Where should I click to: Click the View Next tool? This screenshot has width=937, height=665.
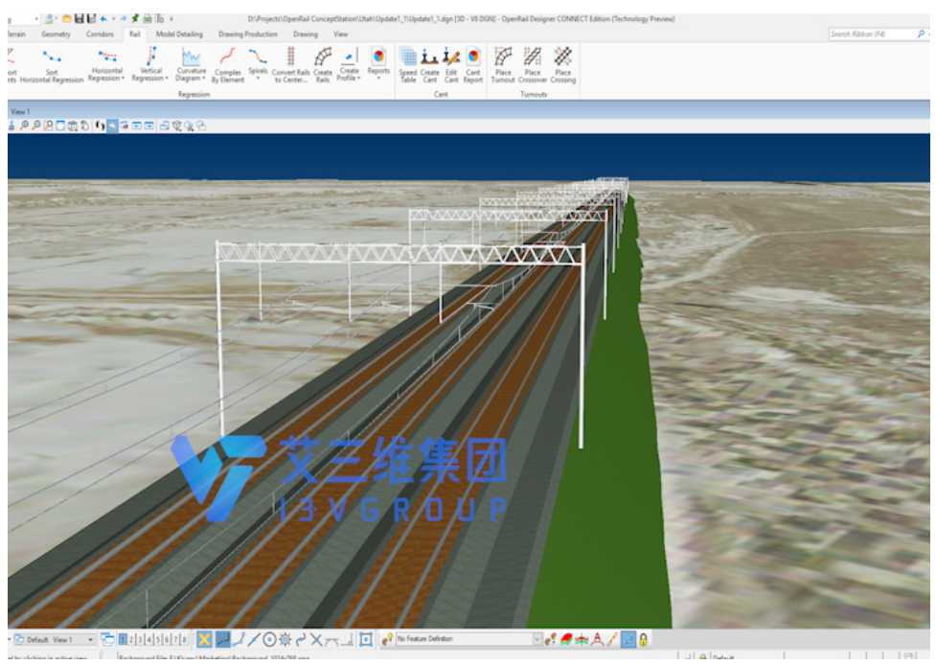pos(149,126)
